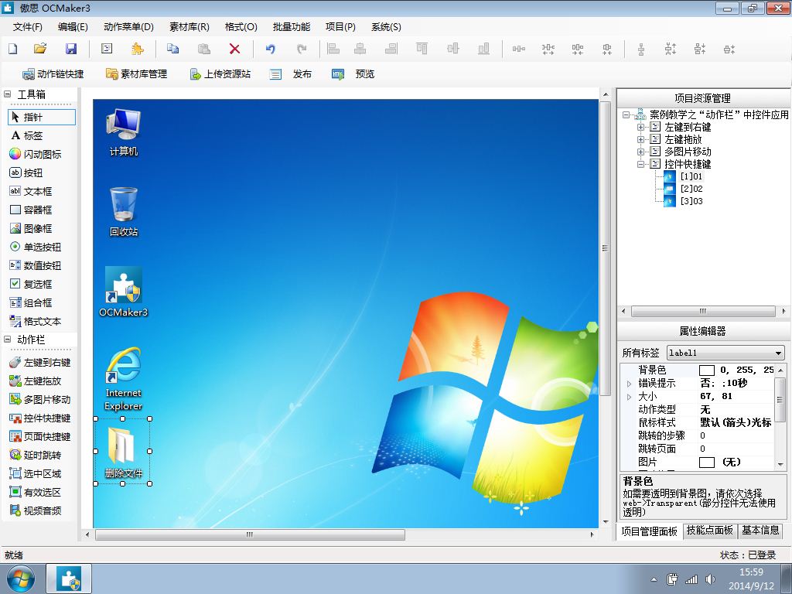The width and height of the screenshot is (792, 594).
Task: Collapse the 控件快捷键 tree node
Action: coord(640,164)
